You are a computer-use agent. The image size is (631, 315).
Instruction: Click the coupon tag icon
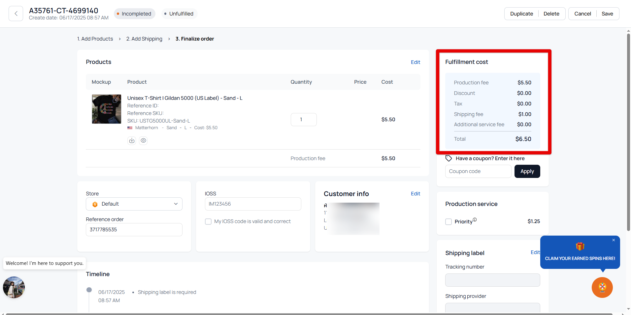pos(448,158)
